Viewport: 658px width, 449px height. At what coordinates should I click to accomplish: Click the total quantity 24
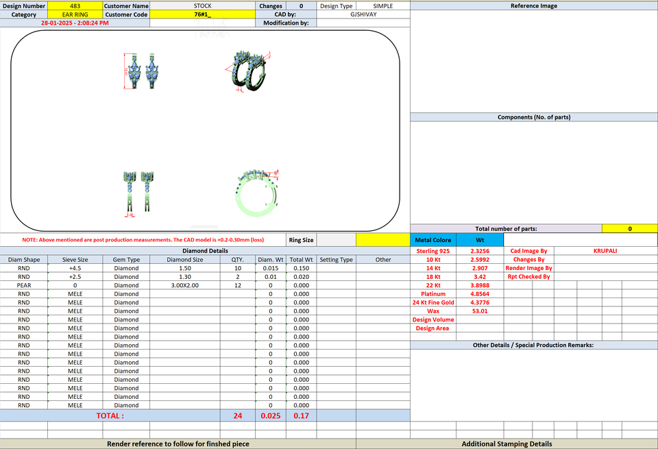tap(238, 416)
